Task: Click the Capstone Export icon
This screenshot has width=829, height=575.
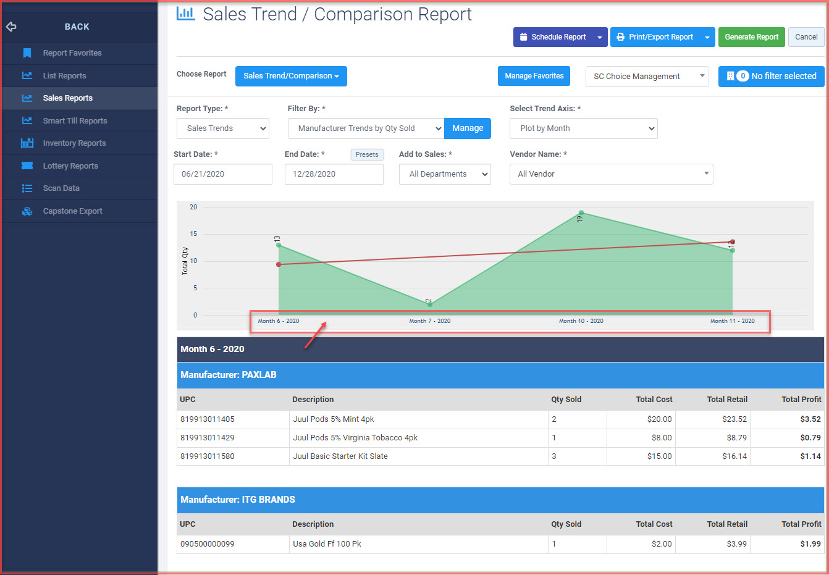Action: (27, 211)
